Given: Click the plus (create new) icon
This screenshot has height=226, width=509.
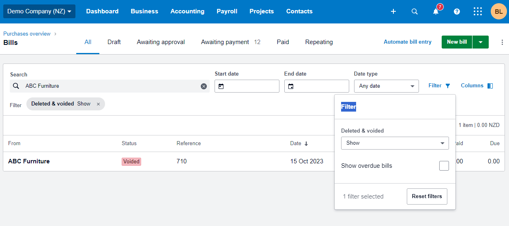Looking at the screenshot, I should point(393,11).
